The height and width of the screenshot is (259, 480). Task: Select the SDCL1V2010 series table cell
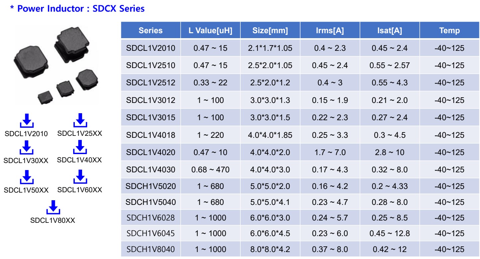[x=151, y=48]
